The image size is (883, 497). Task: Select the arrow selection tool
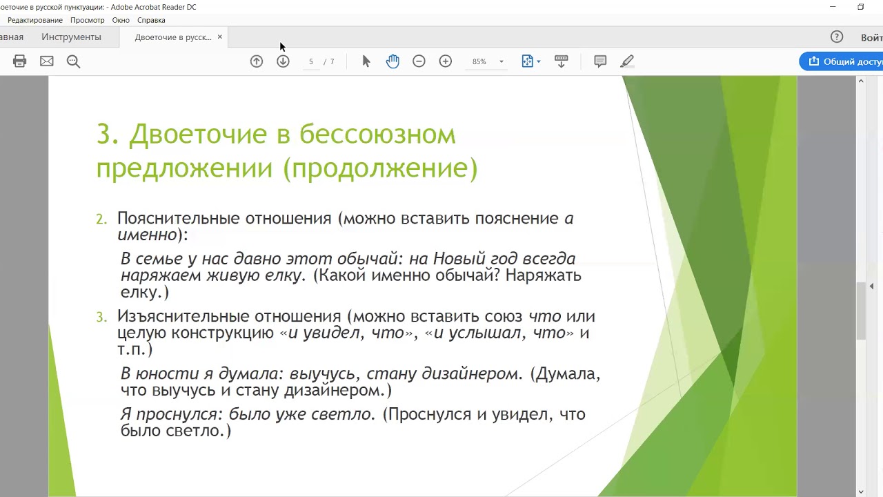pyautogui.click(x=366, y=61)
